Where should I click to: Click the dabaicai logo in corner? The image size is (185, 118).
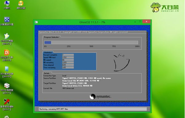165,7
